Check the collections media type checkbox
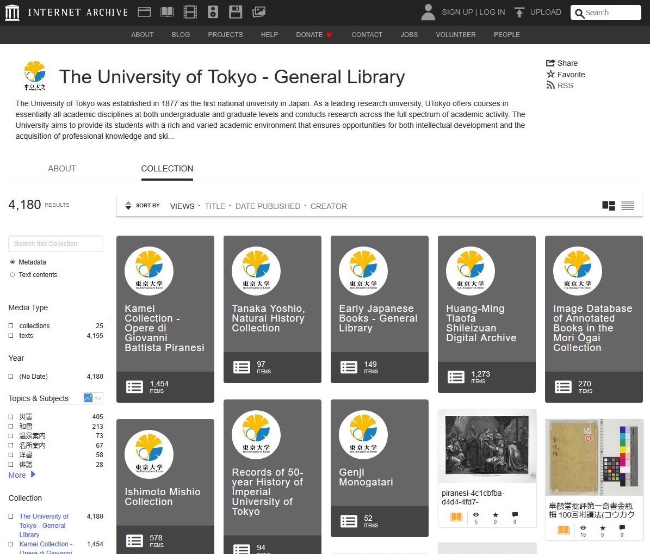650x554 pixels. tap(11, 326)
